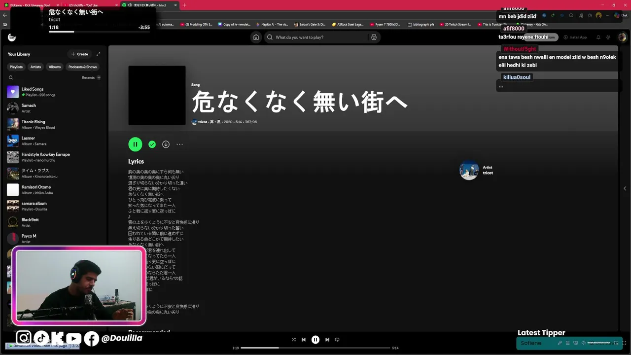Click Download video from this page button
Image resolution: width=631 pixels, height=355 pixels.
(40, 346)
